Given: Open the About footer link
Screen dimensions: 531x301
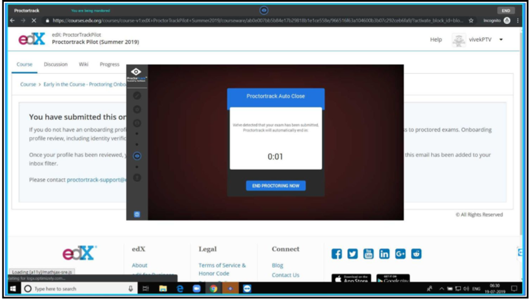Looking at the screenshot, I should point(139,265).
